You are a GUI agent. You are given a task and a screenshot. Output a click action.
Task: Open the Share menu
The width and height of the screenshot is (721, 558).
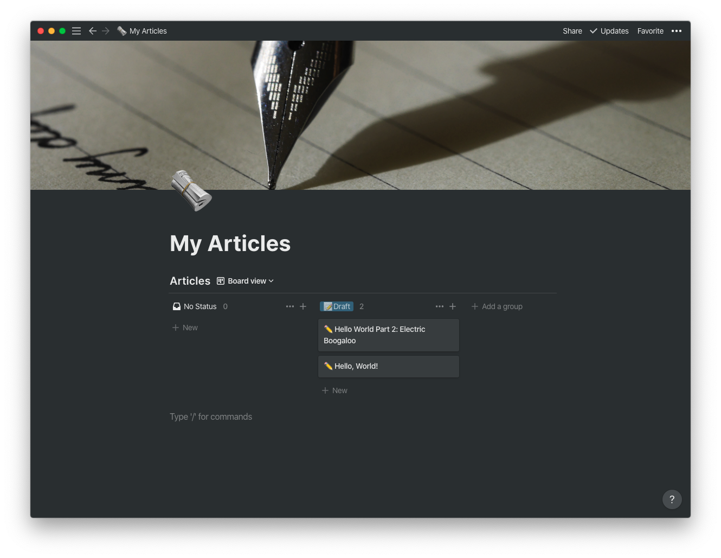coord(572,31)
